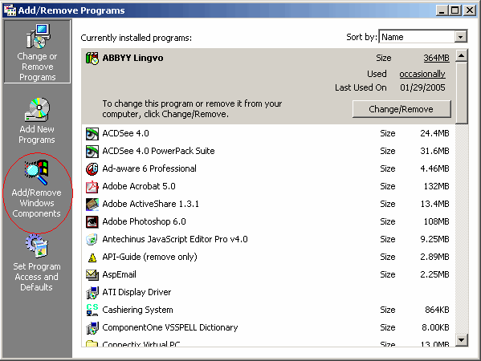Click the 9.25MB size value

pyautogui.click(x=434, y=239)
